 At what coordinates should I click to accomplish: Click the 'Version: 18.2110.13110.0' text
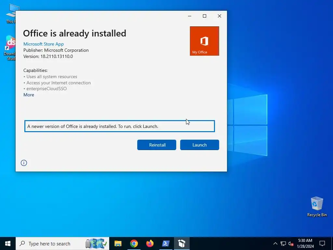48,56
